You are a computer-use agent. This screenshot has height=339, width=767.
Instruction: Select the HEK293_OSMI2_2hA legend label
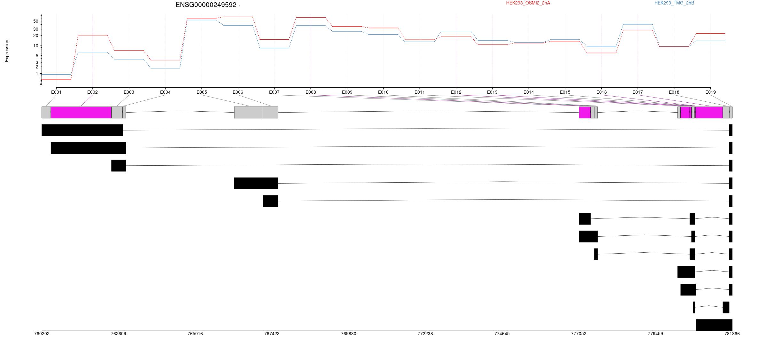click(528, 3)
